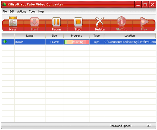The width and height of the screenshot is (157, 130).
Task: Open the Actions menu
Action: (x=22, y=11)
